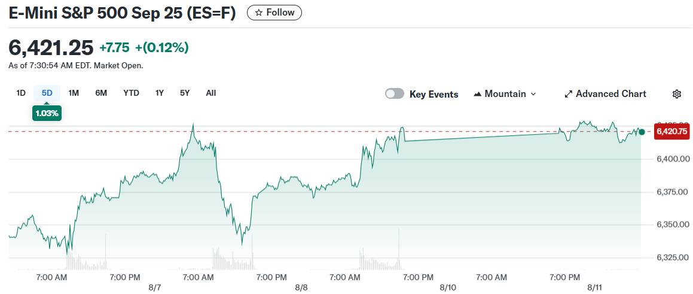Switch to 1M time range
The image size is (693, 294).
pos(74,93)
